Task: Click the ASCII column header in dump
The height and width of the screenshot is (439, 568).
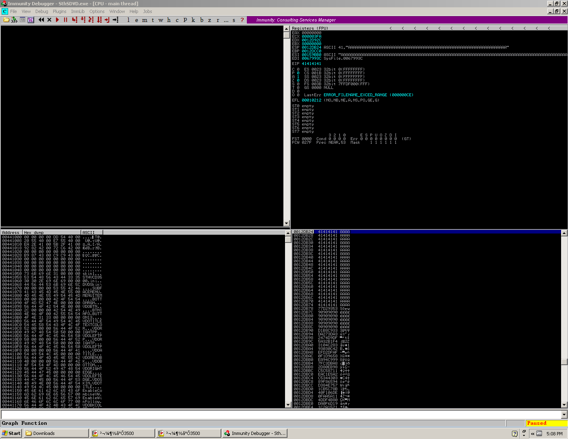Action: coord(92,232)
